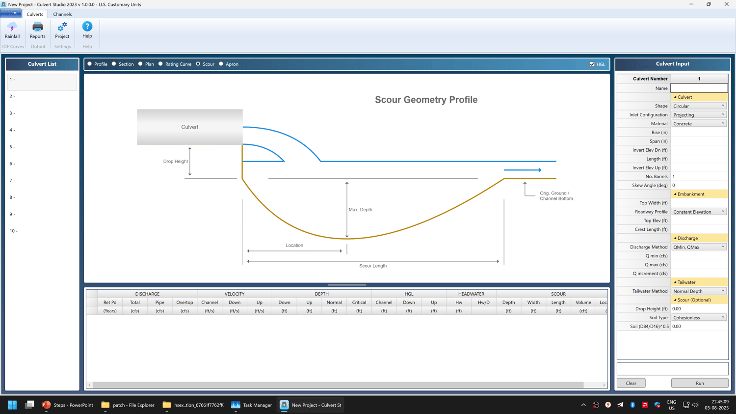Click the Ret Pd column header
The height and width of the screenshot is (414, 736).
click(x=110, y=303)
